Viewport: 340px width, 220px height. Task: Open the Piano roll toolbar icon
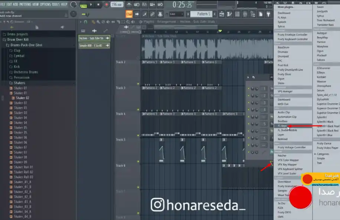coord(229,14)
